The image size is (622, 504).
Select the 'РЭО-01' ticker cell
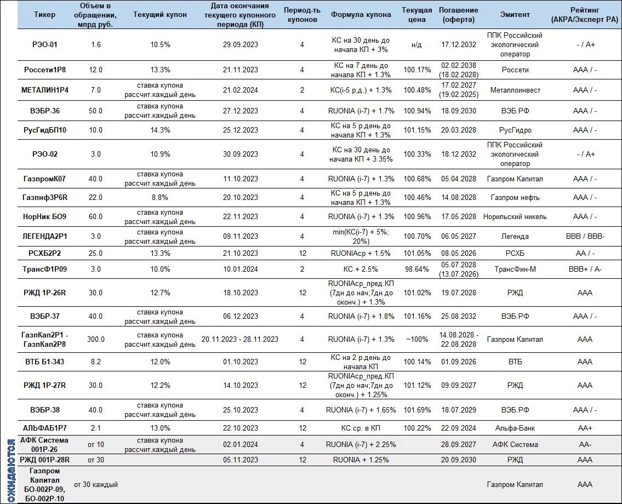[45, 45]
